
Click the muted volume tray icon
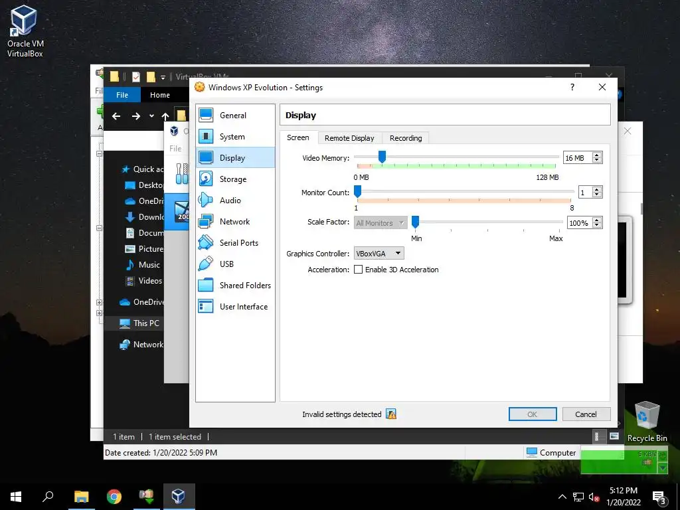594,497
